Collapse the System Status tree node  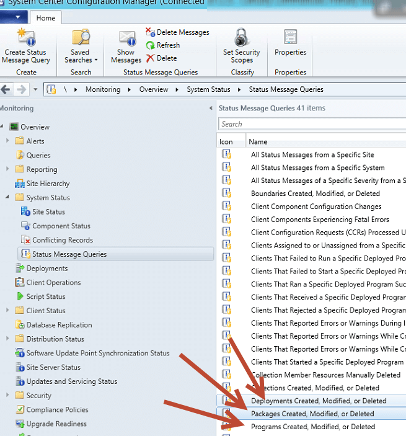[7, 197]
